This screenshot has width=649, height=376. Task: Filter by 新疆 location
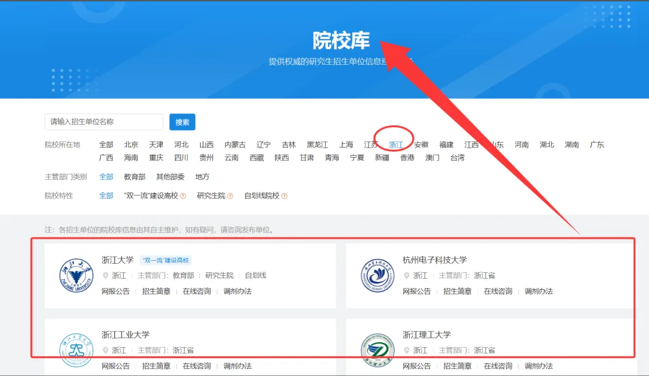point(382,158)
